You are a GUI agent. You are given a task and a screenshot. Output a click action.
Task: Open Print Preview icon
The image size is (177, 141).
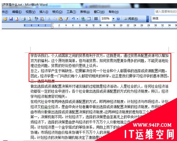30,19
